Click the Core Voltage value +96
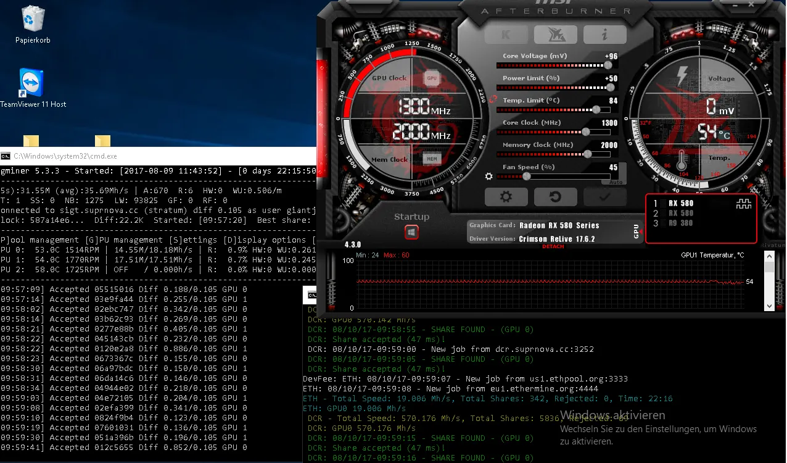787x463 pixels. (611, 56)
